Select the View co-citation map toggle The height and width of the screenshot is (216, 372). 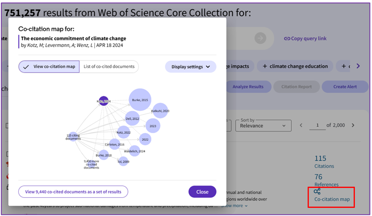pos(49,67)
